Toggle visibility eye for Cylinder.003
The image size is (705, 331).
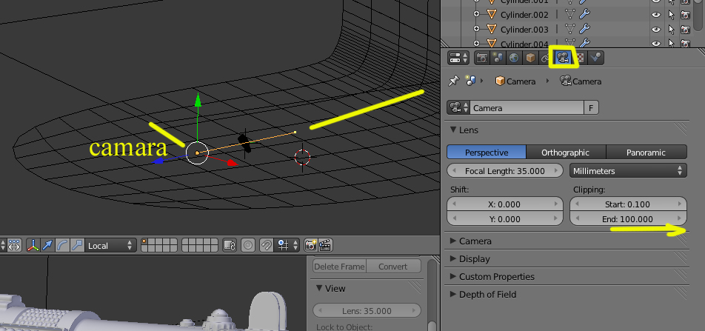[656, 30]
